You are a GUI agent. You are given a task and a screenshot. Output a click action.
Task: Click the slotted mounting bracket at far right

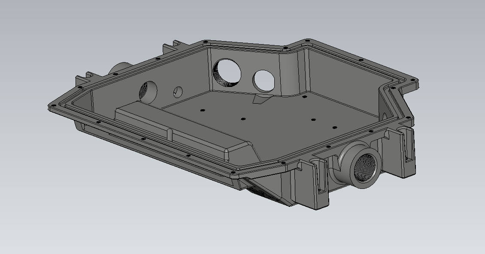(x=406, y=150)
